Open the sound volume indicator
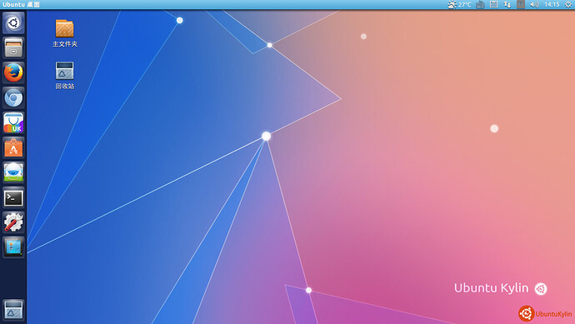 click(534, 4)
